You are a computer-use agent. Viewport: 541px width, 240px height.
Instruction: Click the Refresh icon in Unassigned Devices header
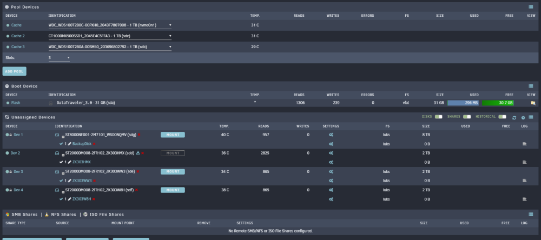click(x=514, y=118)
